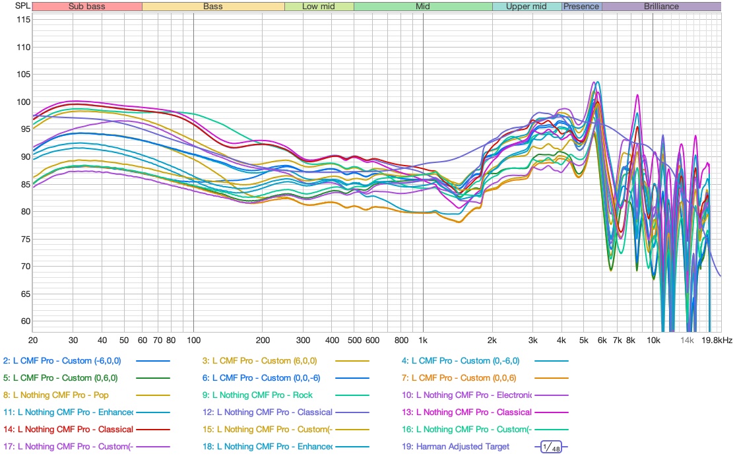This screenshot has height=456, width=737.
Task: Click the blue line swatch for trace 6
Action: (352, 378)
